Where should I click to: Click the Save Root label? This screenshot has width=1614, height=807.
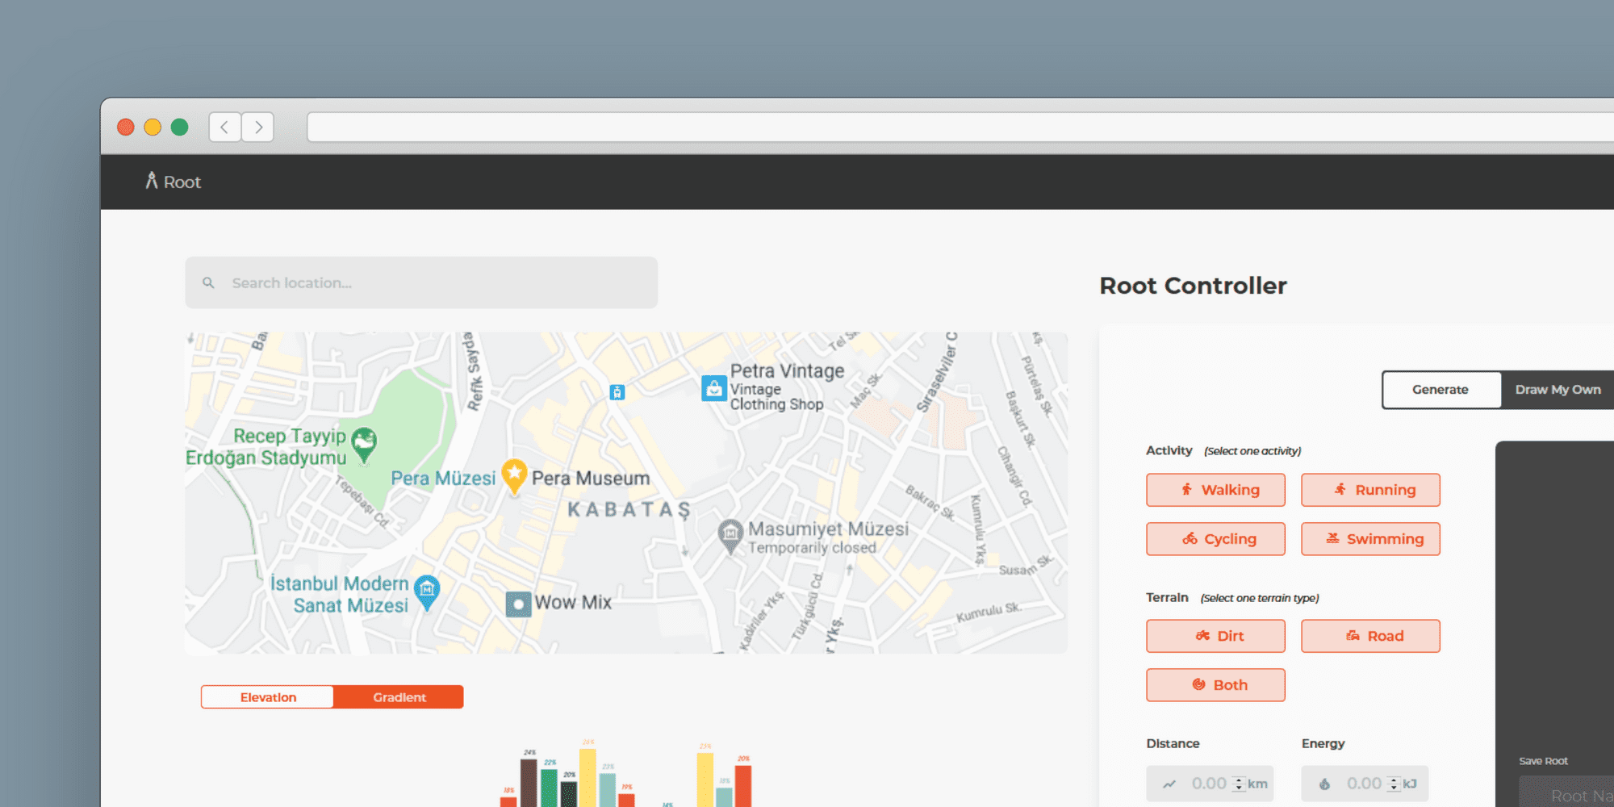pos(1543,761)
